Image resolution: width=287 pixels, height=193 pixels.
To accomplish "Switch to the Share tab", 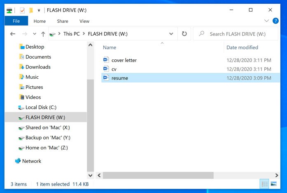I will 63,21.
